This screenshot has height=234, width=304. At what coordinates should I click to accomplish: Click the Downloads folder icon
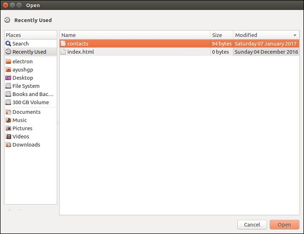point(8,145)
